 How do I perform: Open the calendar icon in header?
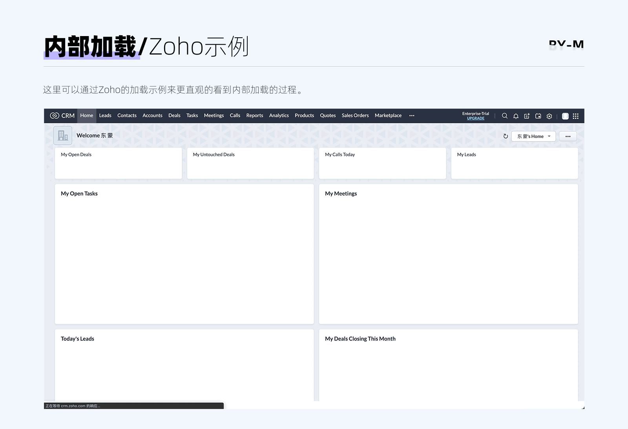pos(538,116)
